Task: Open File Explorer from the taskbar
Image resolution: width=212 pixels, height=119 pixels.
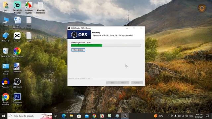Action: [72, 116]
